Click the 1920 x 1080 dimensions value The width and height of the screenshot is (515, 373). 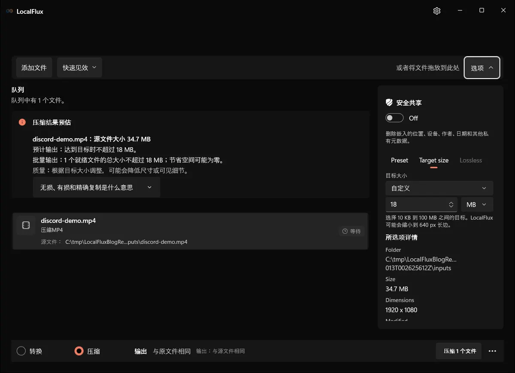click(401, 310)
